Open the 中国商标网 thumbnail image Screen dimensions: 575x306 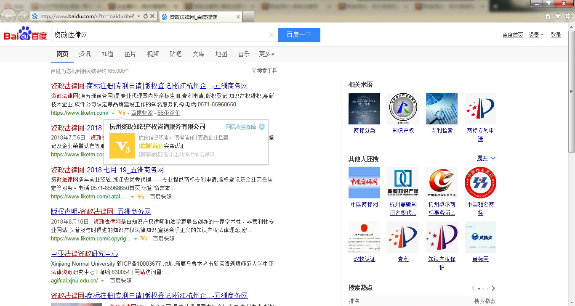(x=364, y=182)
